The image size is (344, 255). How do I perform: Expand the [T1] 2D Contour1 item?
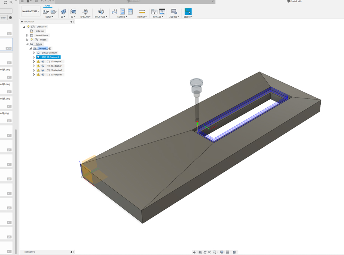34,53
